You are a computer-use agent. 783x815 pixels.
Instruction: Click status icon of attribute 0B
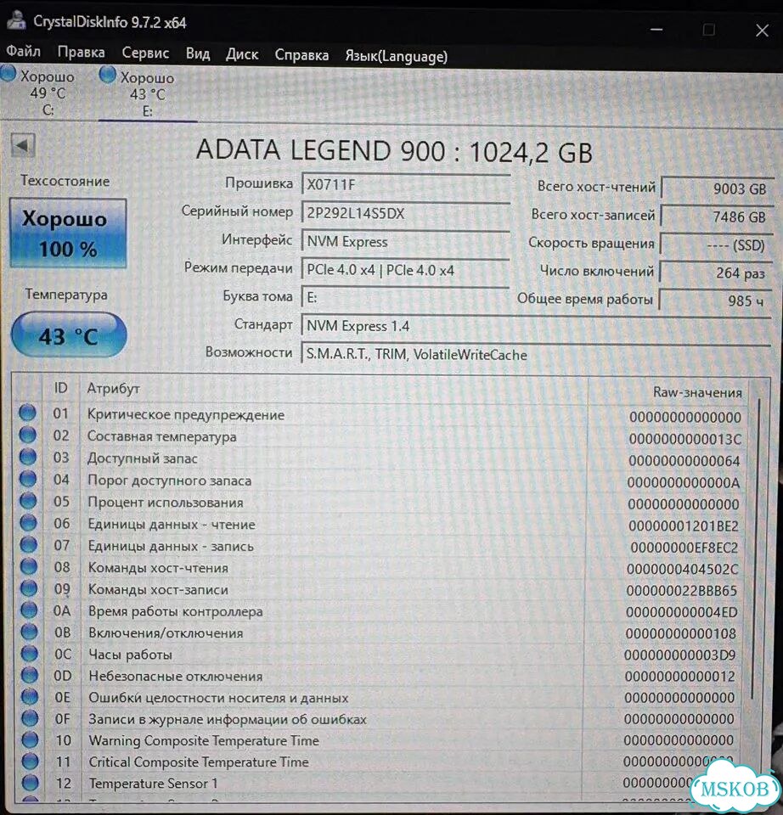(29, 632)
